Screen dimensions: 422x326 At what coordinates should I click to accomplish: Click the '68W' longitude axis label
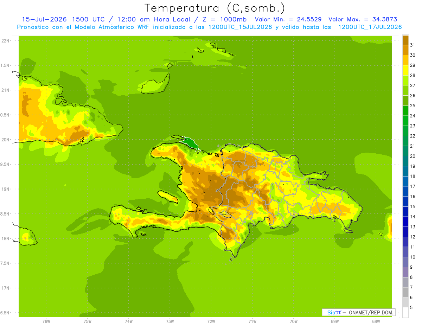[x=376, y=321]
